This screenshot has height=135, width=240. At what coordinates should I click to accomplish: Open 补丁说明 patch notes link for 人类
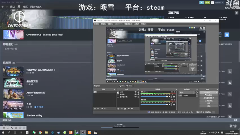(39, 107)
